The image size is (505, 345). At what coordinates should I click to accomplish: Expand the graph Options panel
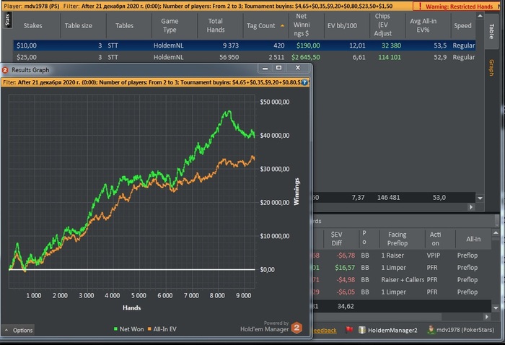click(19, 330)
